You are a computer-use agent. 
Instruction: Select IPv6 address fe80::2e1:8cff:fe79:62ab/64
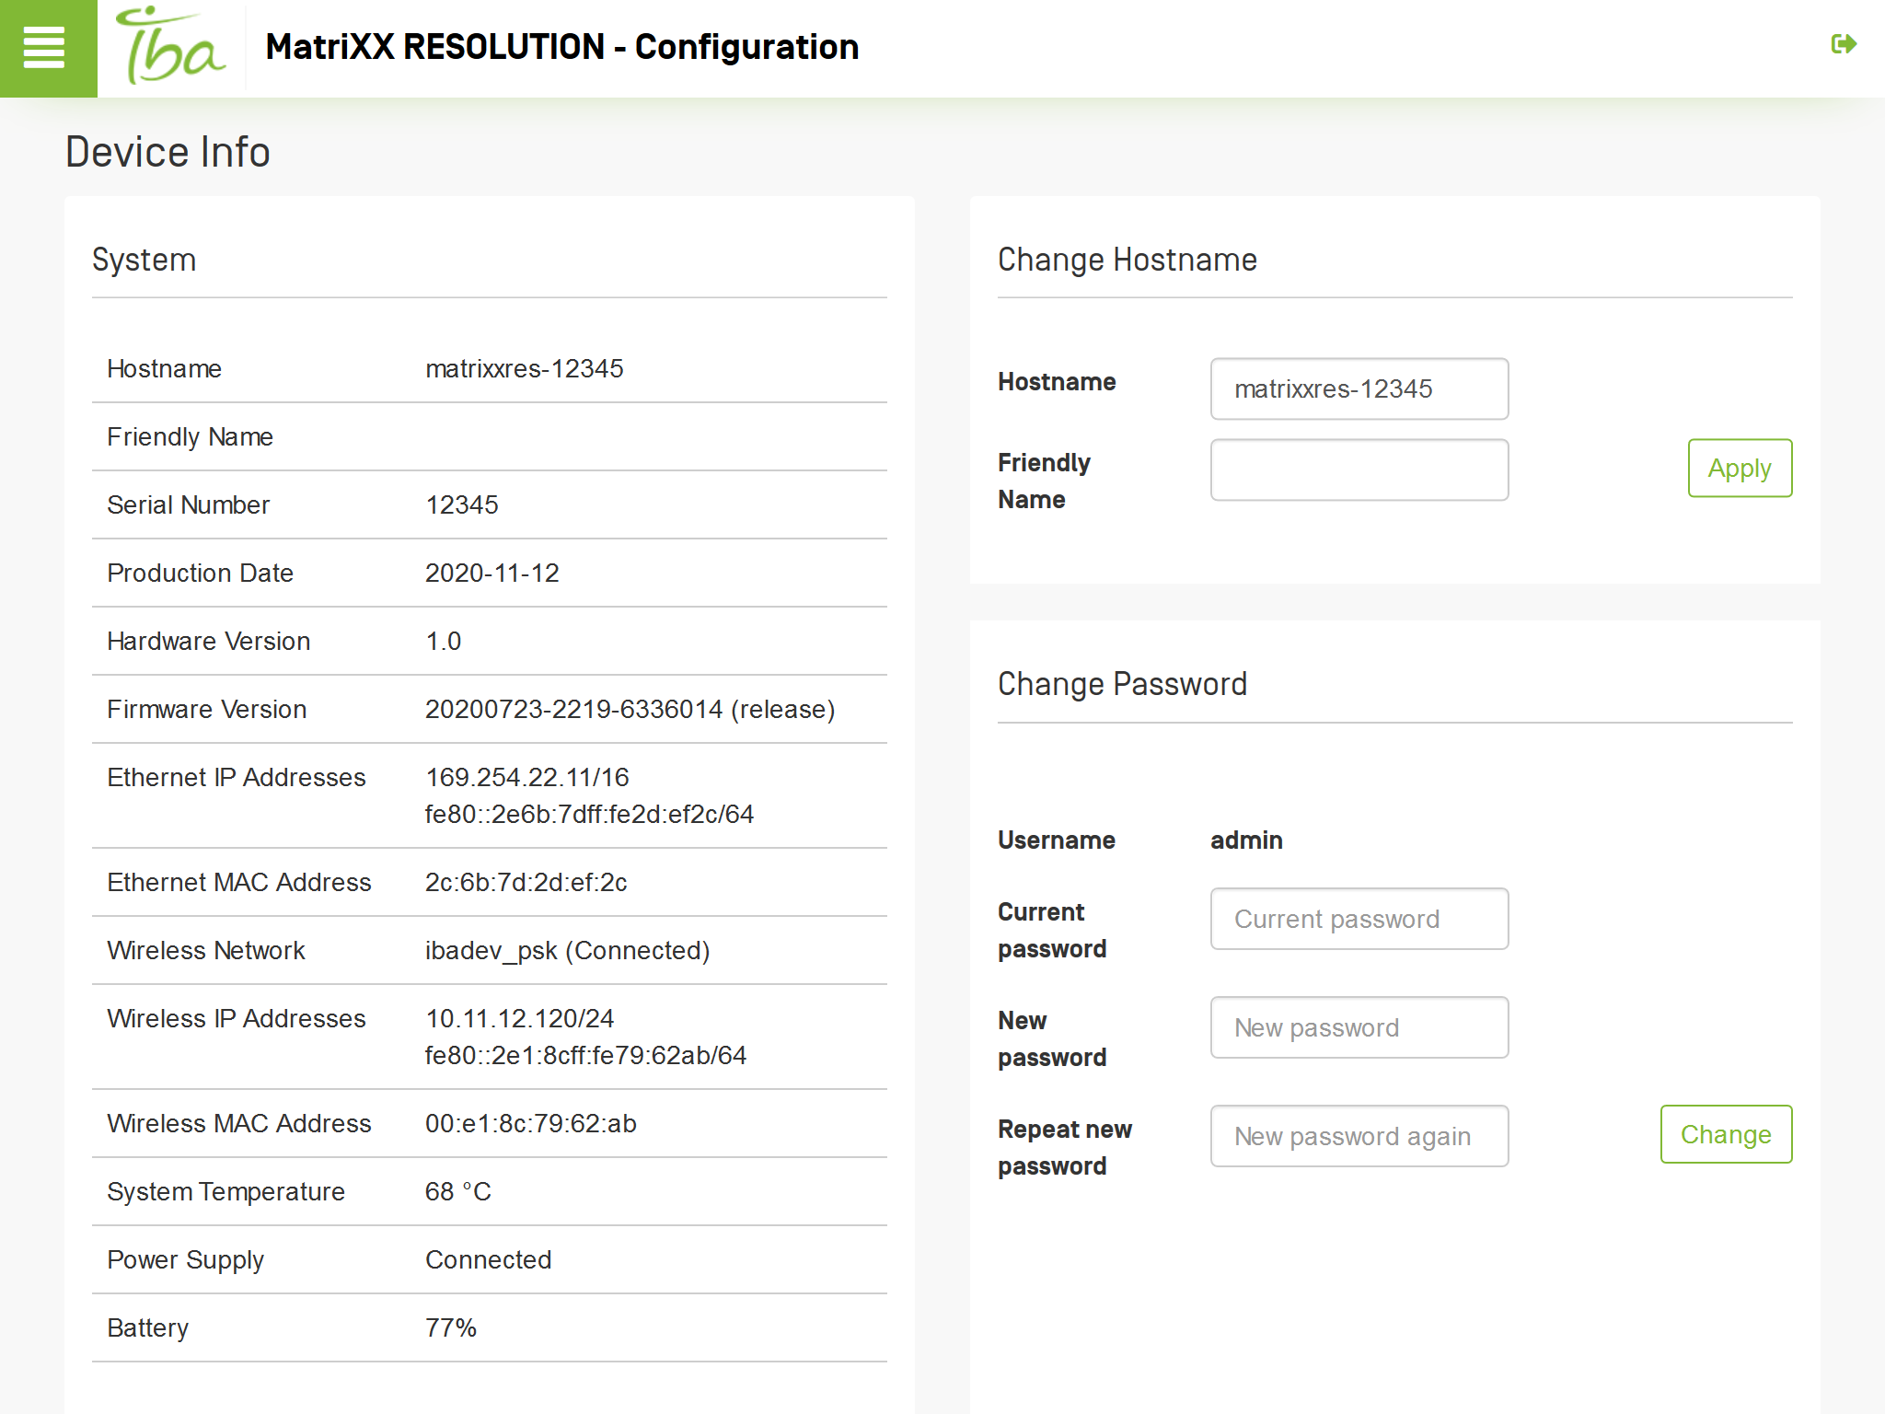tap(586, 1056)
